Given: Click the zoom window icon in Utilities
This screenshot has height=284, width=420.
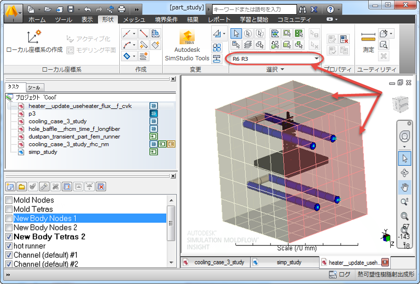Looking at the screenshot, I should tap(384, 45).
